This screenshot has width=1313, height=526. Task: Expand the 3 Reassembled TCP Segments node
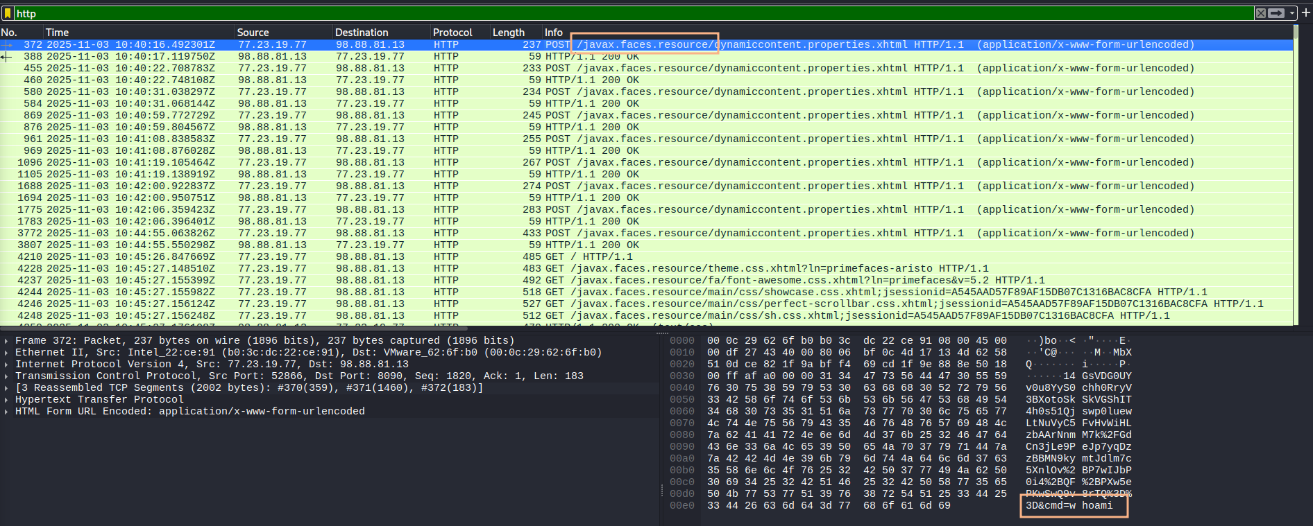pyautogui.click(x=6, y=388)
